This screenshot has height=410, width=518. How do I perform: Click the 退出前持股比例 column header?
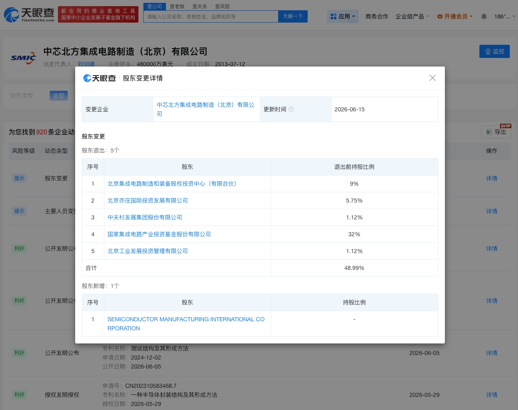pos(354,167)
